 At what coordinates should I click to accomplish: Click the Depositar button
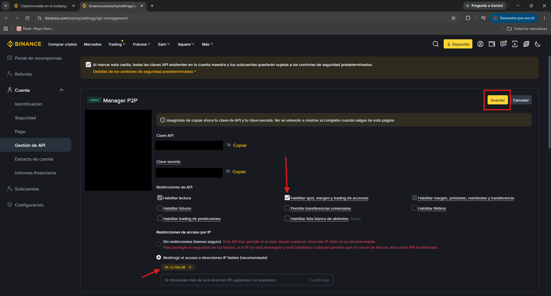458,44
